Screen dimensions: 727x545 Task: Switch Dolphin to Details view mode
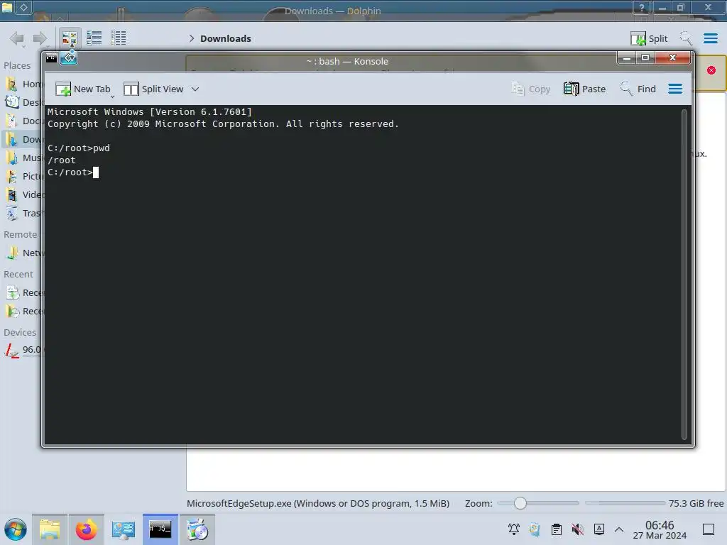click(x=119, y=38)
